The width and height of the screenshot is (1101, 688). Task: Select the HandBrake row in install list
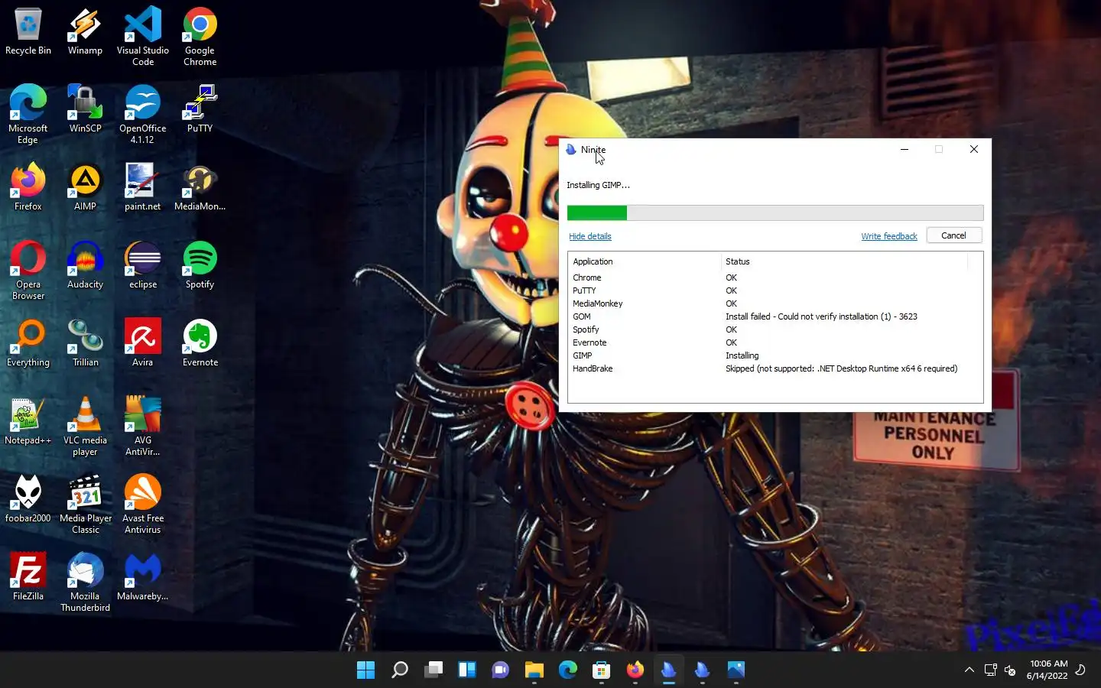(775, 368)
